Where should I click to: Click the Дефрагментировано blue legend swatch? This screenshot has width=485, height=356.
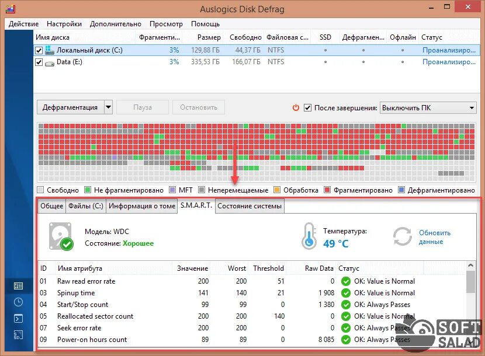point(401,190)
